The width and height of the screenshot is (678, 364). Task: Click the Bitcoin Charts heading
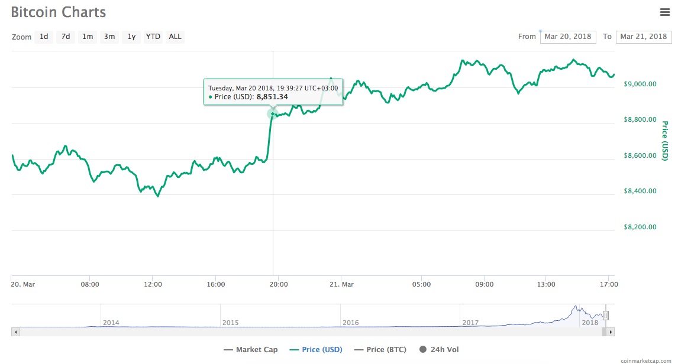[x=59, y=12]
